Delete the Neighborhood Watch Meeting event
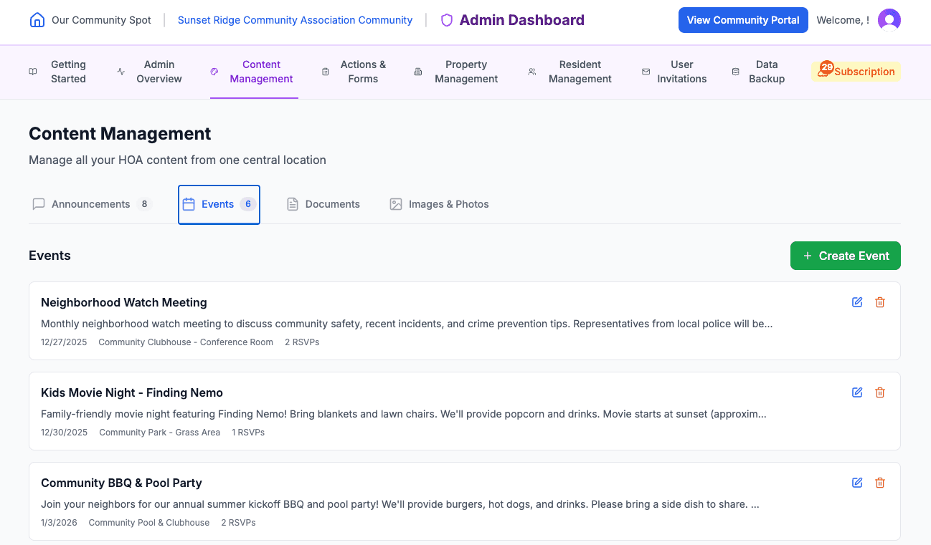The width and height of the screenshot is (931, 545). pos(880,302)
